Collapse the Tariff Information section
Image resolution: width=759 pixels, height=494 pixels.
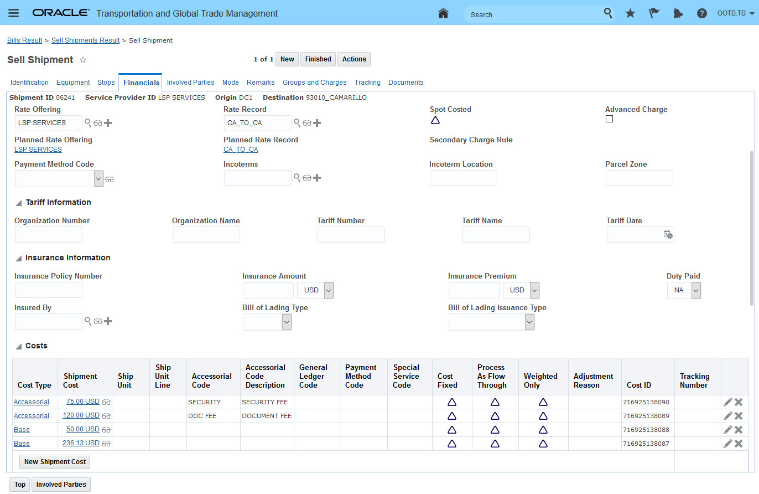pyautogui.click(x=19, y=203)
